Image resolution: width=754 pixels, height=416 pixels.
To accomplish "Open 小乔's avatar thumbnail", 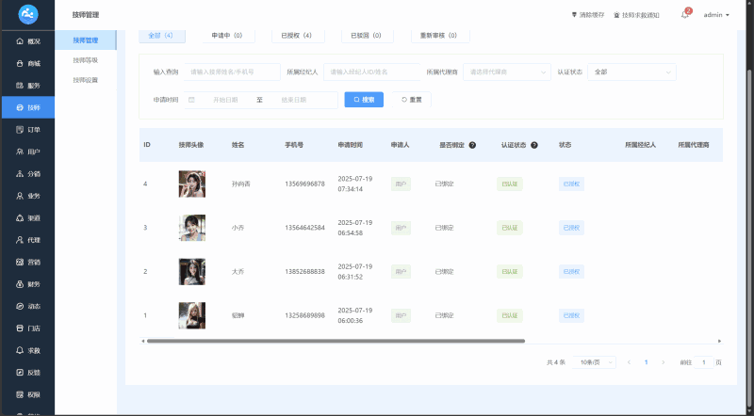I will pyautogui.click(x=192, y=228).
